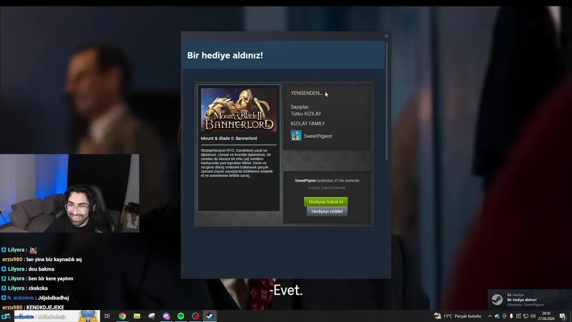This screenshot has width=572, height=322.
Task: Decline the gift via Hediyeyi reddet
Action: [327, 211]
